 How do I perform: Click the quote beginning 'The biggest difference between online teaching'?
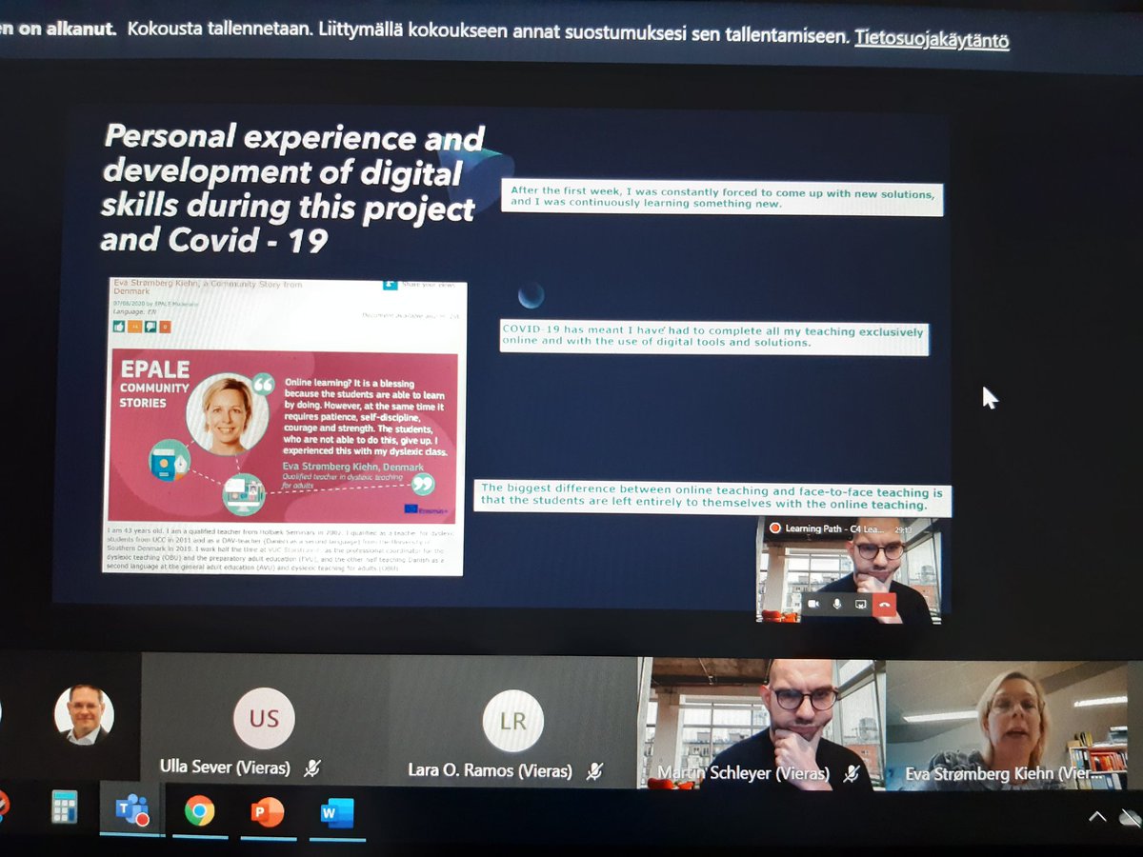tap(712, 498)
